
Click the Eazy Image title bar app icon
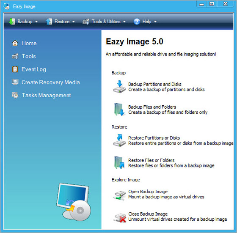pyautogui.click(x=7, y=6)
